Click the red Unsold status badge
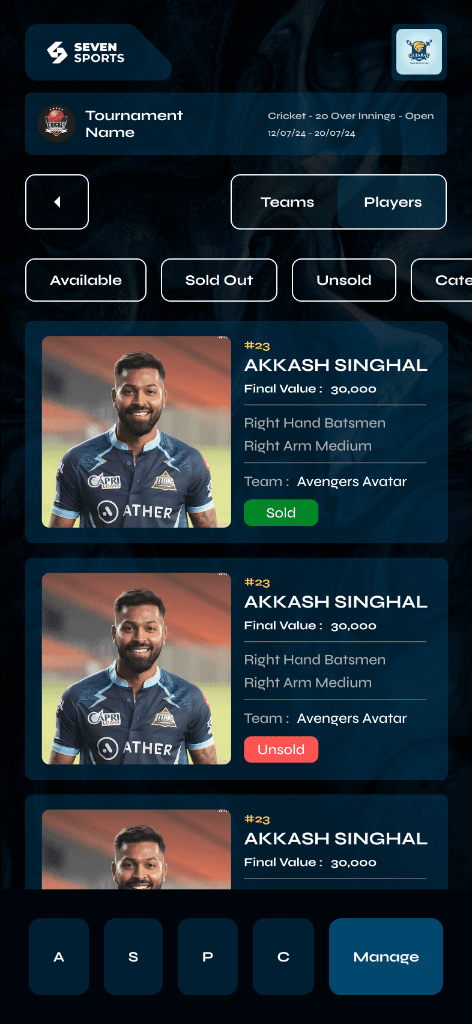Viewport: 472px width, 1024px height. (x=281, y=749)
